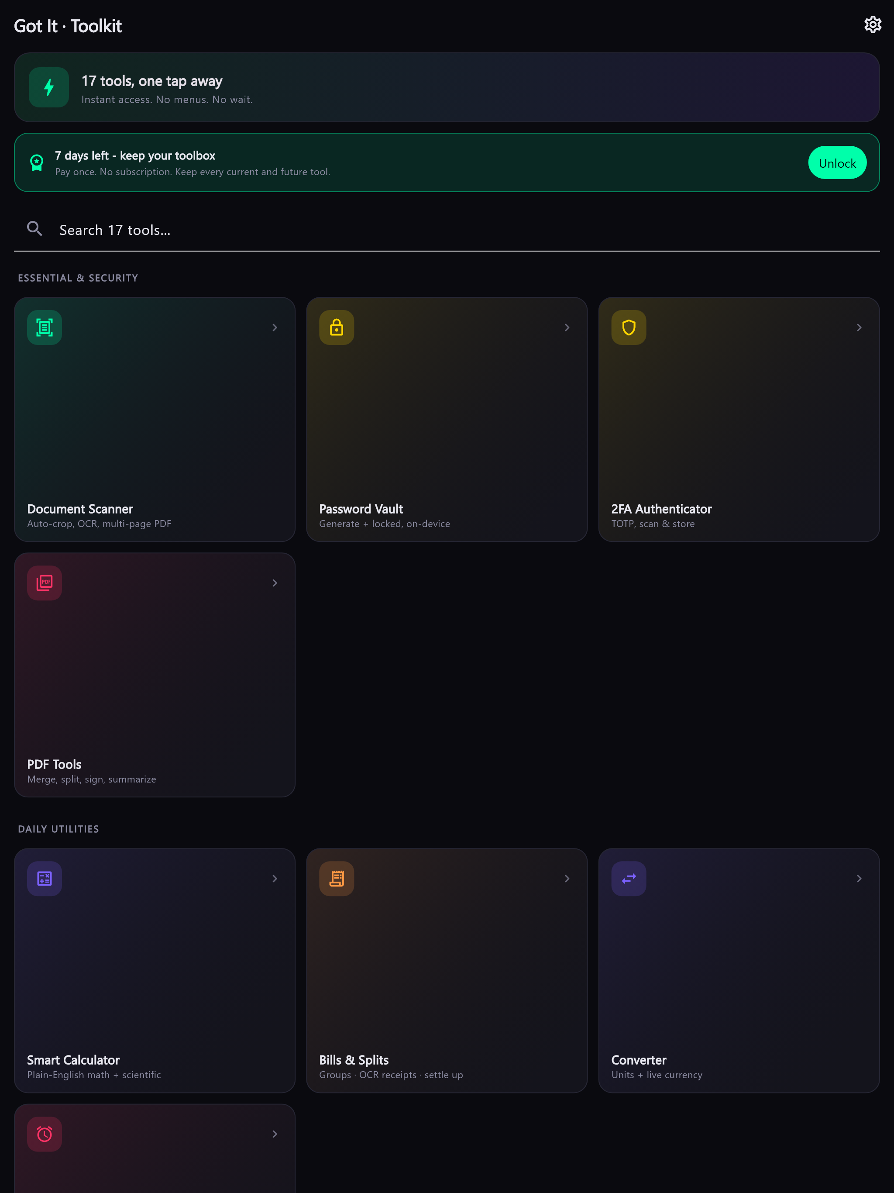
Task: Click the 2FA Authenticator title
Action: click(661, 509)
